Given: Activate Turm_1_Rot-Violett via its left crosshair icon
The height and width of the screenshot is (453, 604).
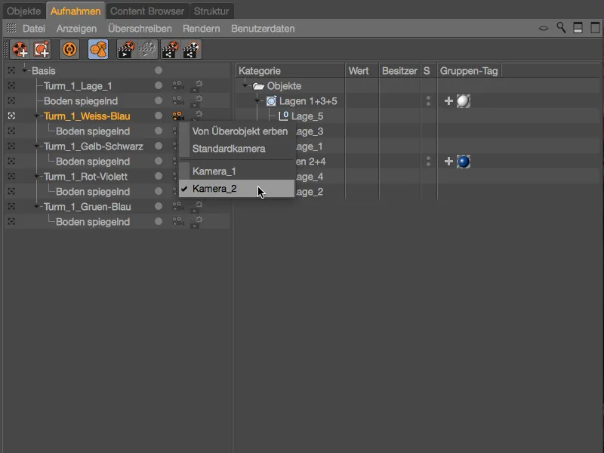Looking at the screenshot, I should click(11, 176).
